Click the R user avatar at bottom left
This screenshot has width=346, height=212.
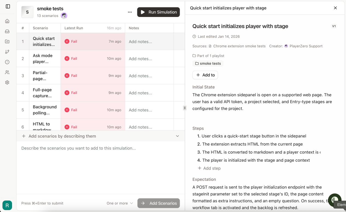[7, 205]
